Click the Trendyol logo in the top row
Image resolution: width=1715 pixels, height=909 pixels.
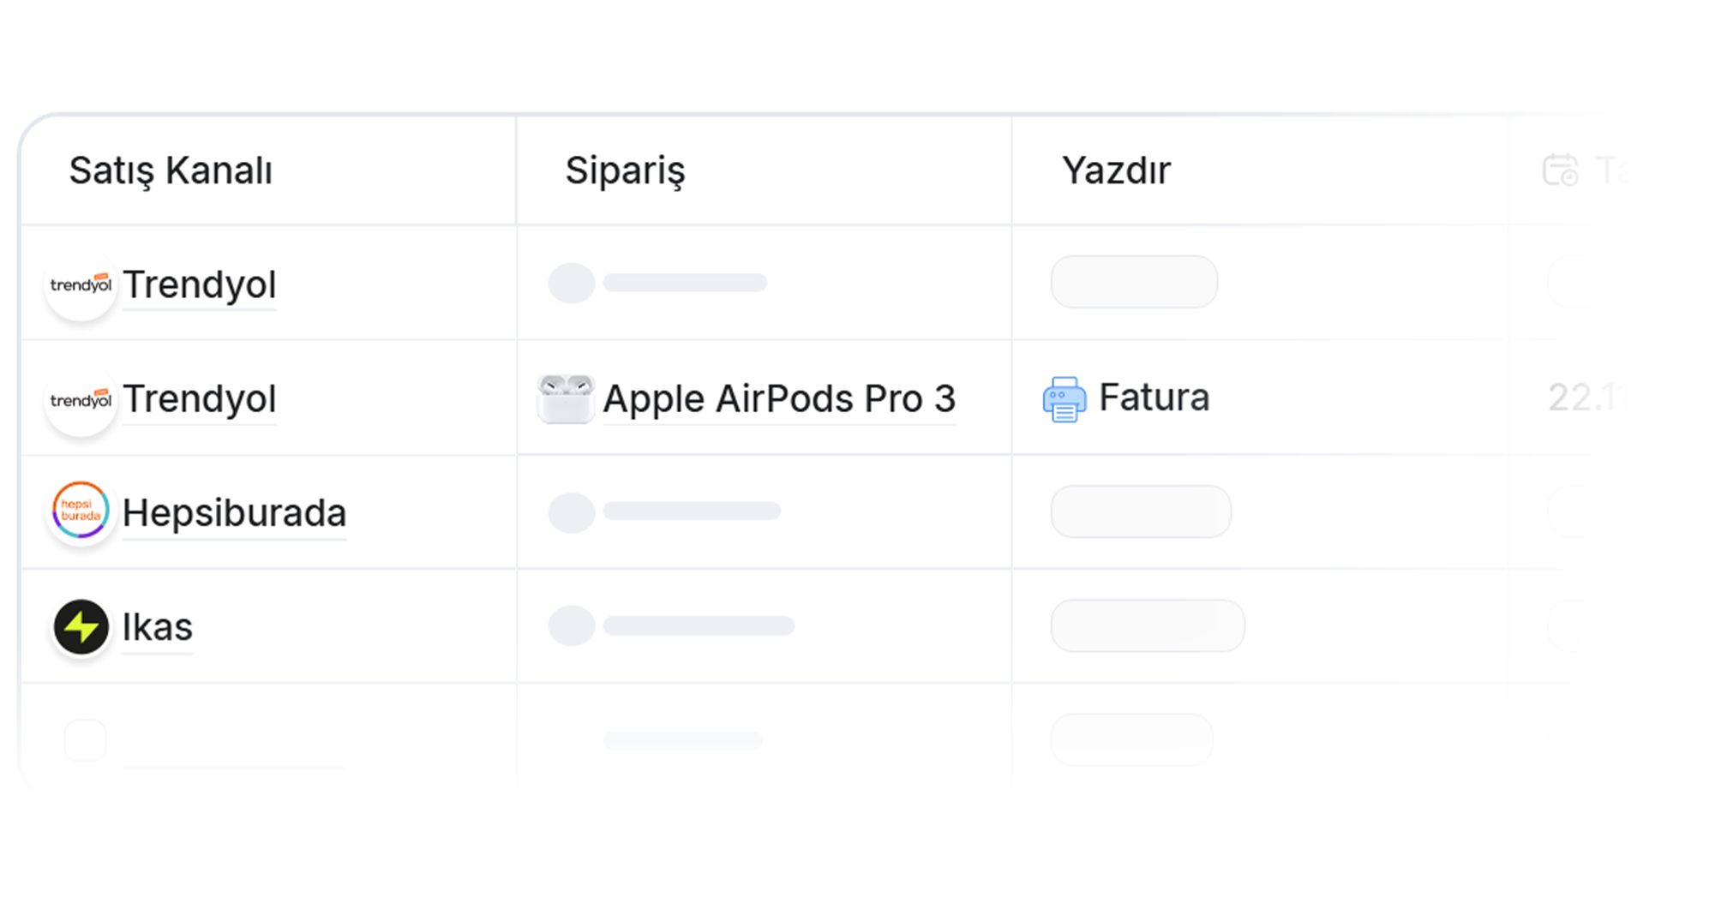tap(81, 285)
